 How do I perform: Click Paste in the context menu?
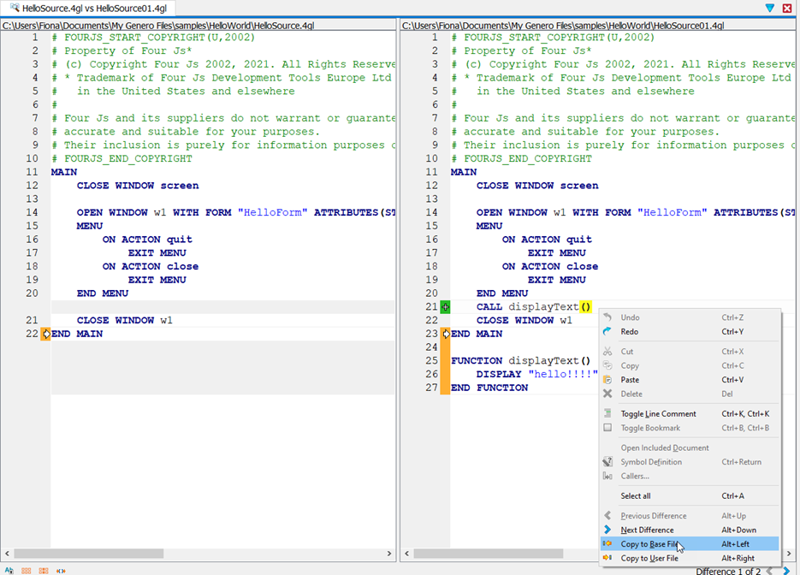tap(630, 379)
